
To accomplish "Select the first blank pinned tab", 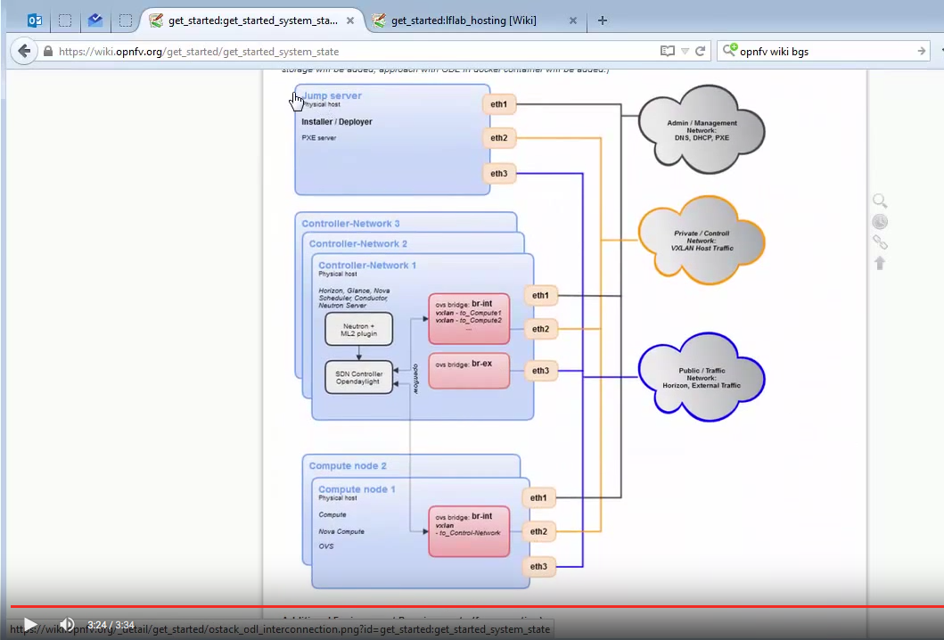I will pyautogui.click(x=65, y=21).
